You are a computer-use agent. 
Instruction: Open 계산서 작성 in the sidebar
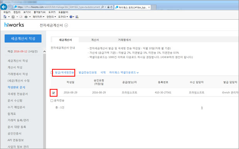tap(15, 67)
